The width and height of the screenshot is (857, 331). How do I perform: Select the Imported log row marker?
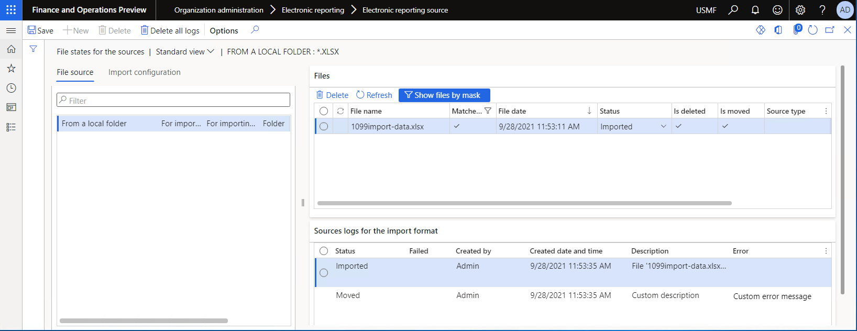pos(324,273)
